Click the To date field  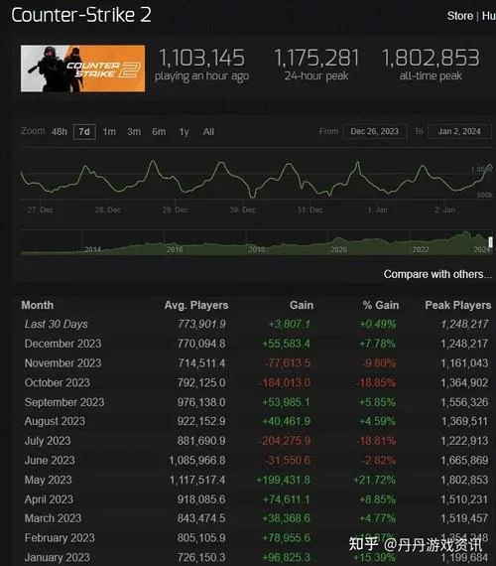pyautogui.click(x=459, y=131)
